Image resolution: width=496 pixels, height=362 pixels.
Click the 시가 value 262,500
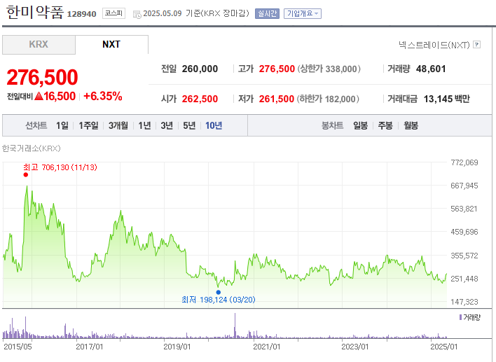[200, 99]
